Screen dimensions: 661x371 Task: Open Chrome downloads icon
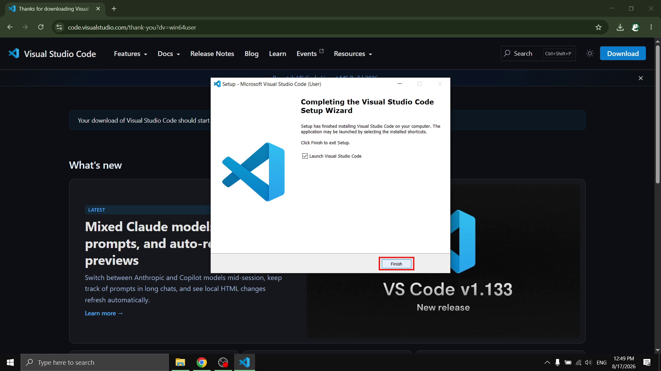tap(620, 27)
